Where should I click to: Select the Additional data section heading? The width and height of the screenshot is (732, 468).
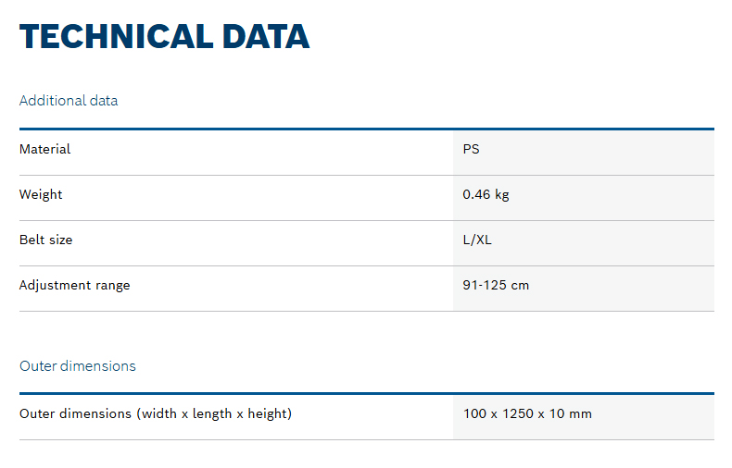coord(69,100)
